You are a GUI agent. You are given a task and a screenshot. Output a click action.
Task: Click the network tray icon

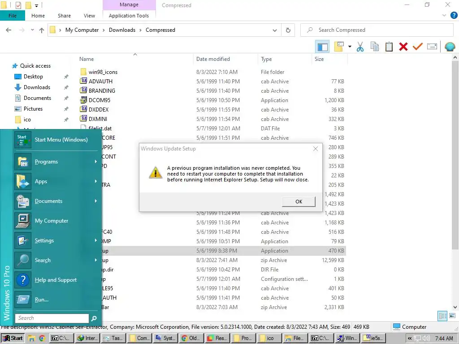pos(417,339)
